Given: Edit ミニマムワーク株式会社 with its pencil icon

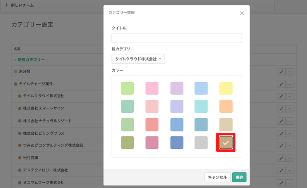Looking at the screenshot, I should [281, 183].
